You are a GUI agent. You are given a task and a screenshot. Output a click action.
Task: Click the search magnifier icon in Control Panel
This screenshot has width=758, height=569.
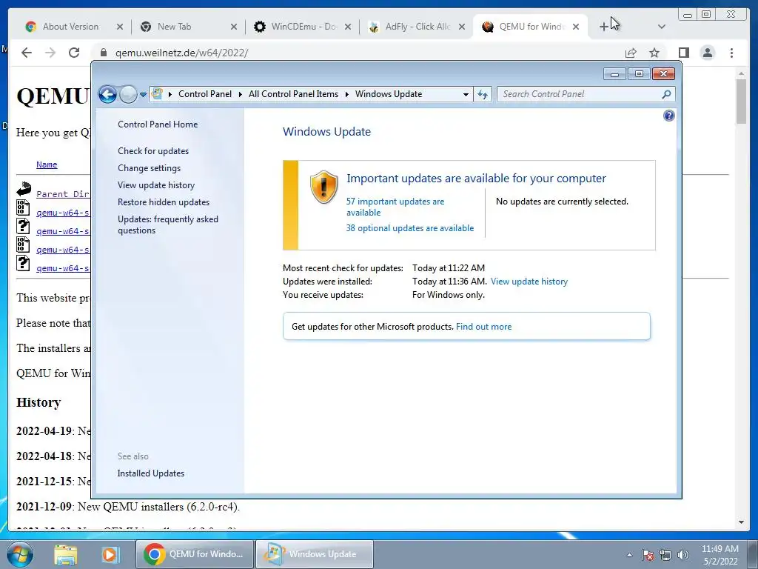(667, 94)
